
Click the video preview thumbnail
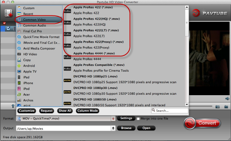coord(209,58)
